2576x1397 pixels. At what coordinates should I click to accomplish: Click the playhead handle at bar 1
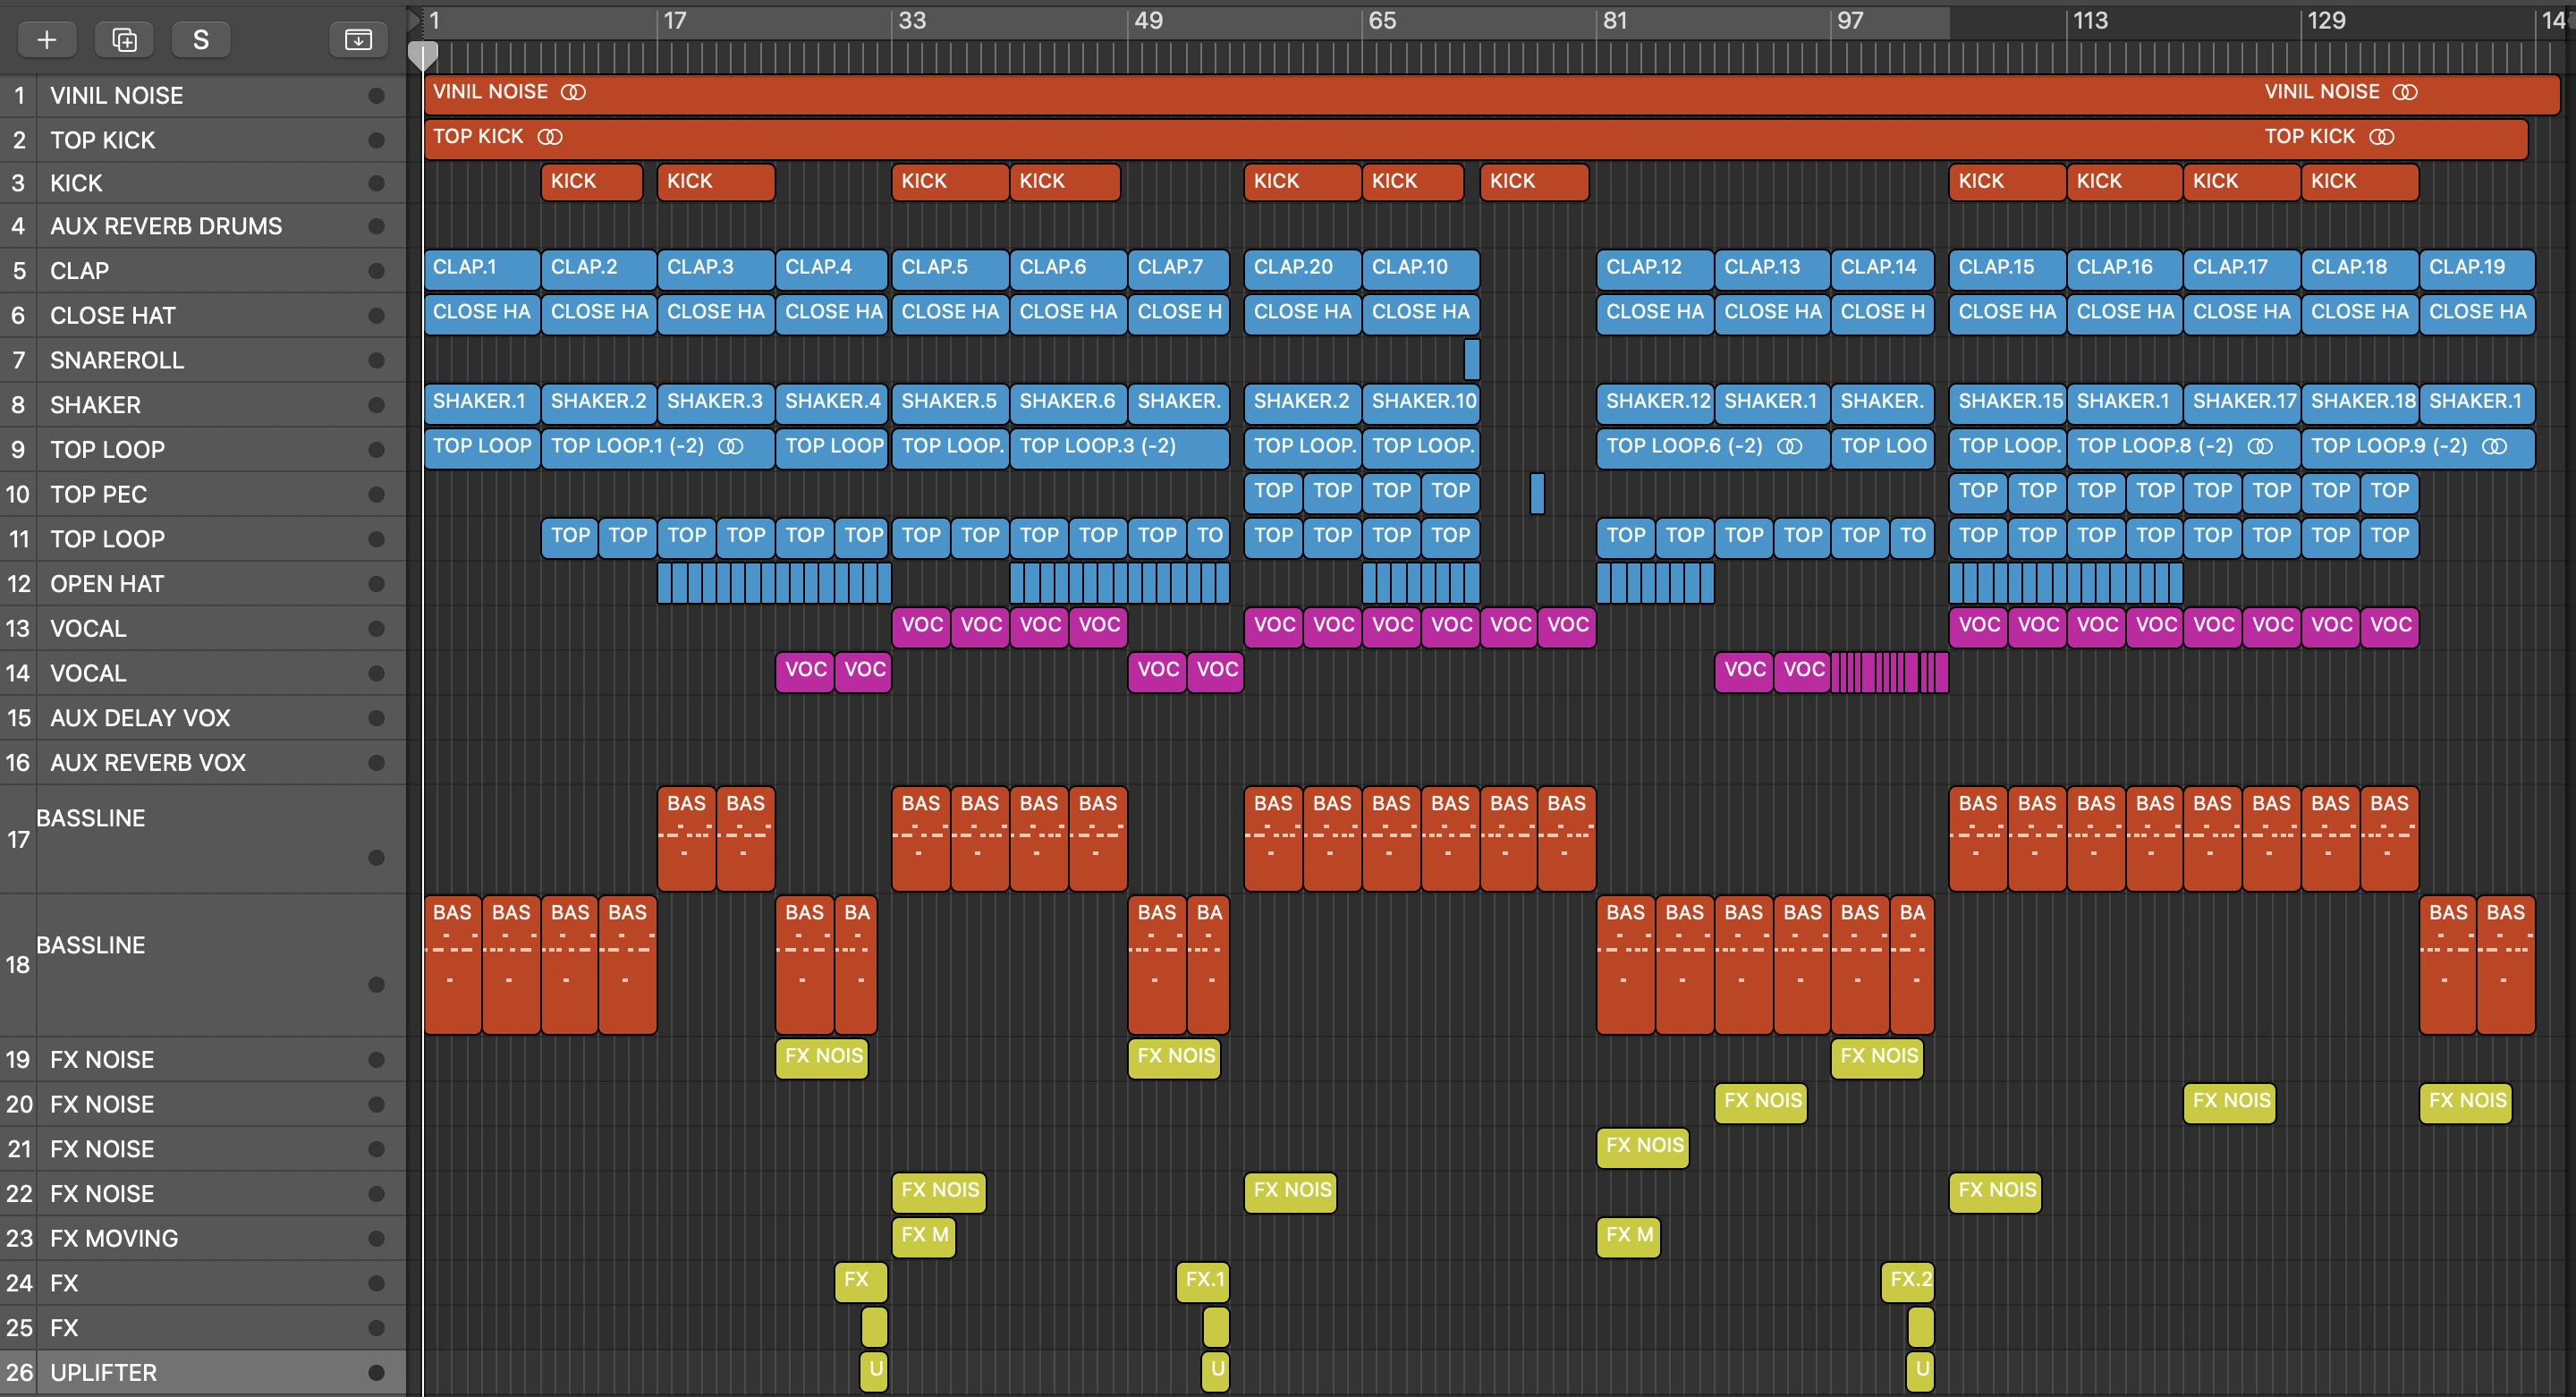(x=423, y=55)
